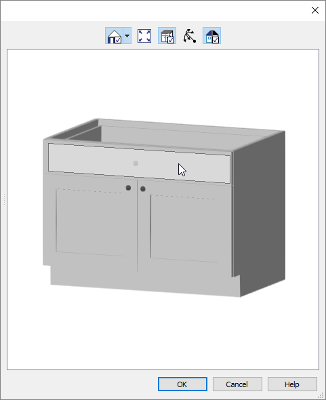
Task: Click the Cancel button
Action: point(237,384)
